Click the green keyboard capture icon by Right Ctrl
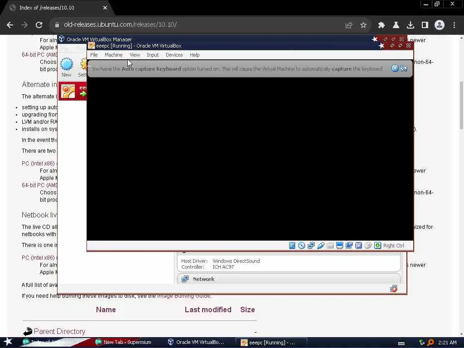This screenshot has width=464, height=348. [377, 245]
